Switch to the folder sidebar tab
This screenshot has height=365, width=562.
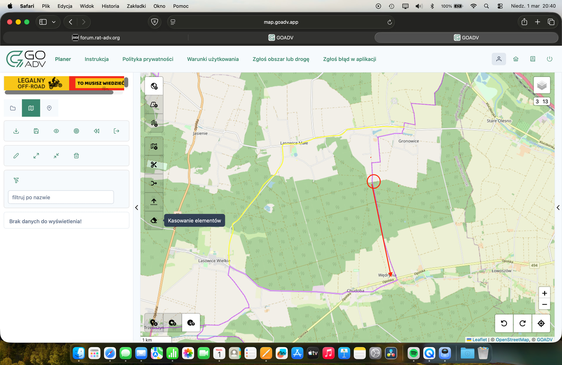pyautogui.click(x=13, y=108)
